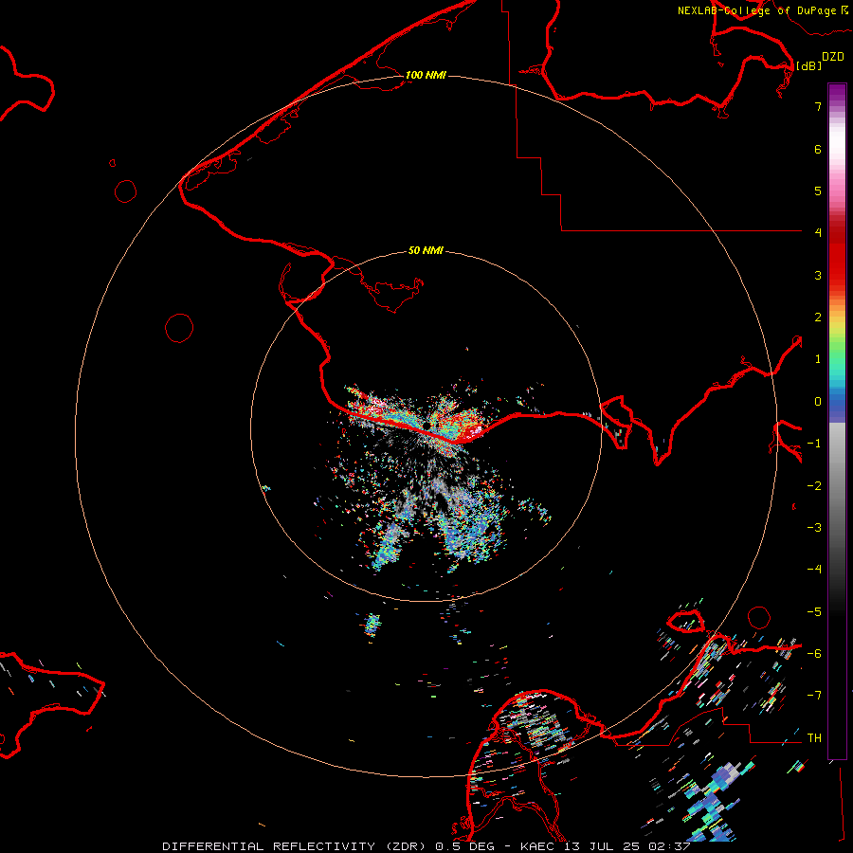The image size is (853, 853).
Task: Click the -1 value on the dB scale
Action: (814, 444)
